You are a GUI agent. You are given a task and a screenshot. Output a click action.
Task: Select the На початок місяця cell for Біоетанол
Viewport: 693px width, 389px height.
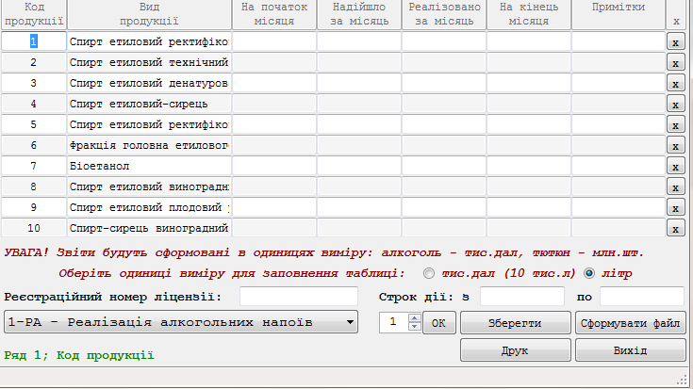273,166
